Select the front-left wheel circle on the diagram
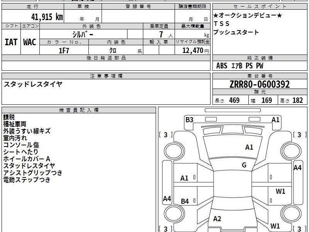 tap(174, 151)
